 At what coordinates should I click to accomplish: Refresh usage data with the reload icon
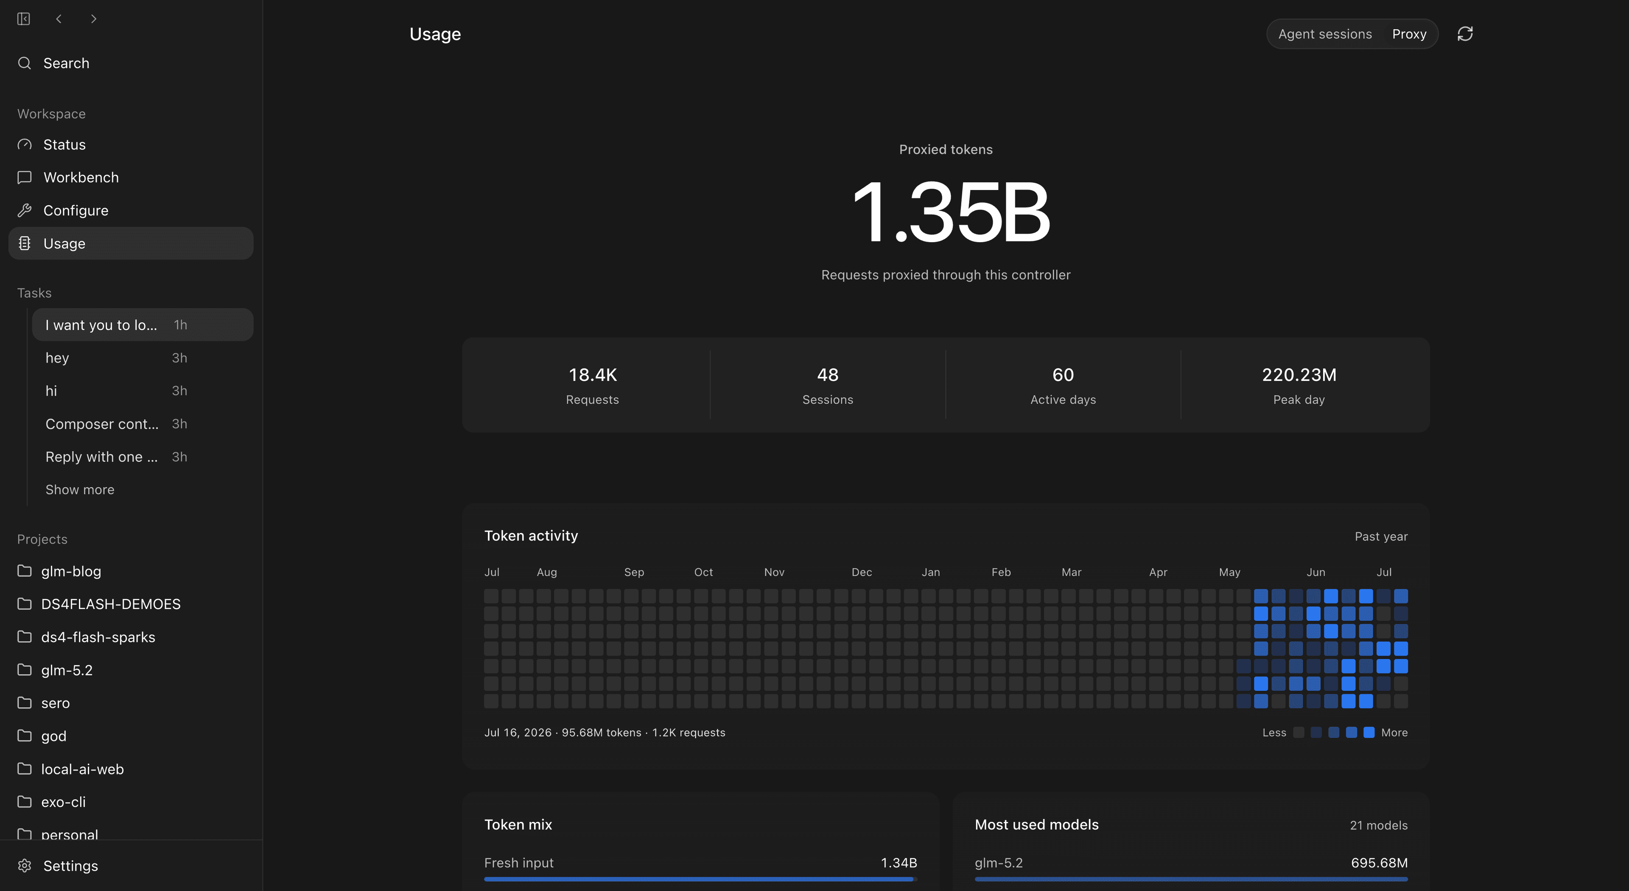(x=1465, y=34)
